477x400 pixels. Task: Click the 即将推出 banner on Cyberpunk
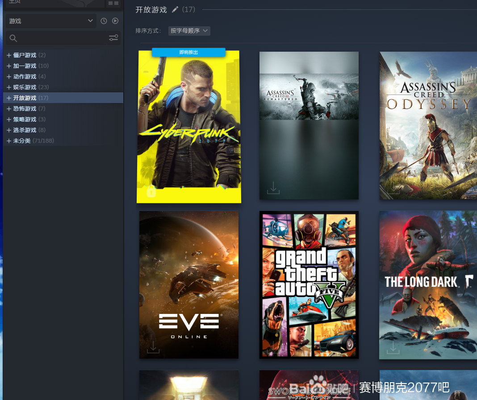tap(188, 52)
